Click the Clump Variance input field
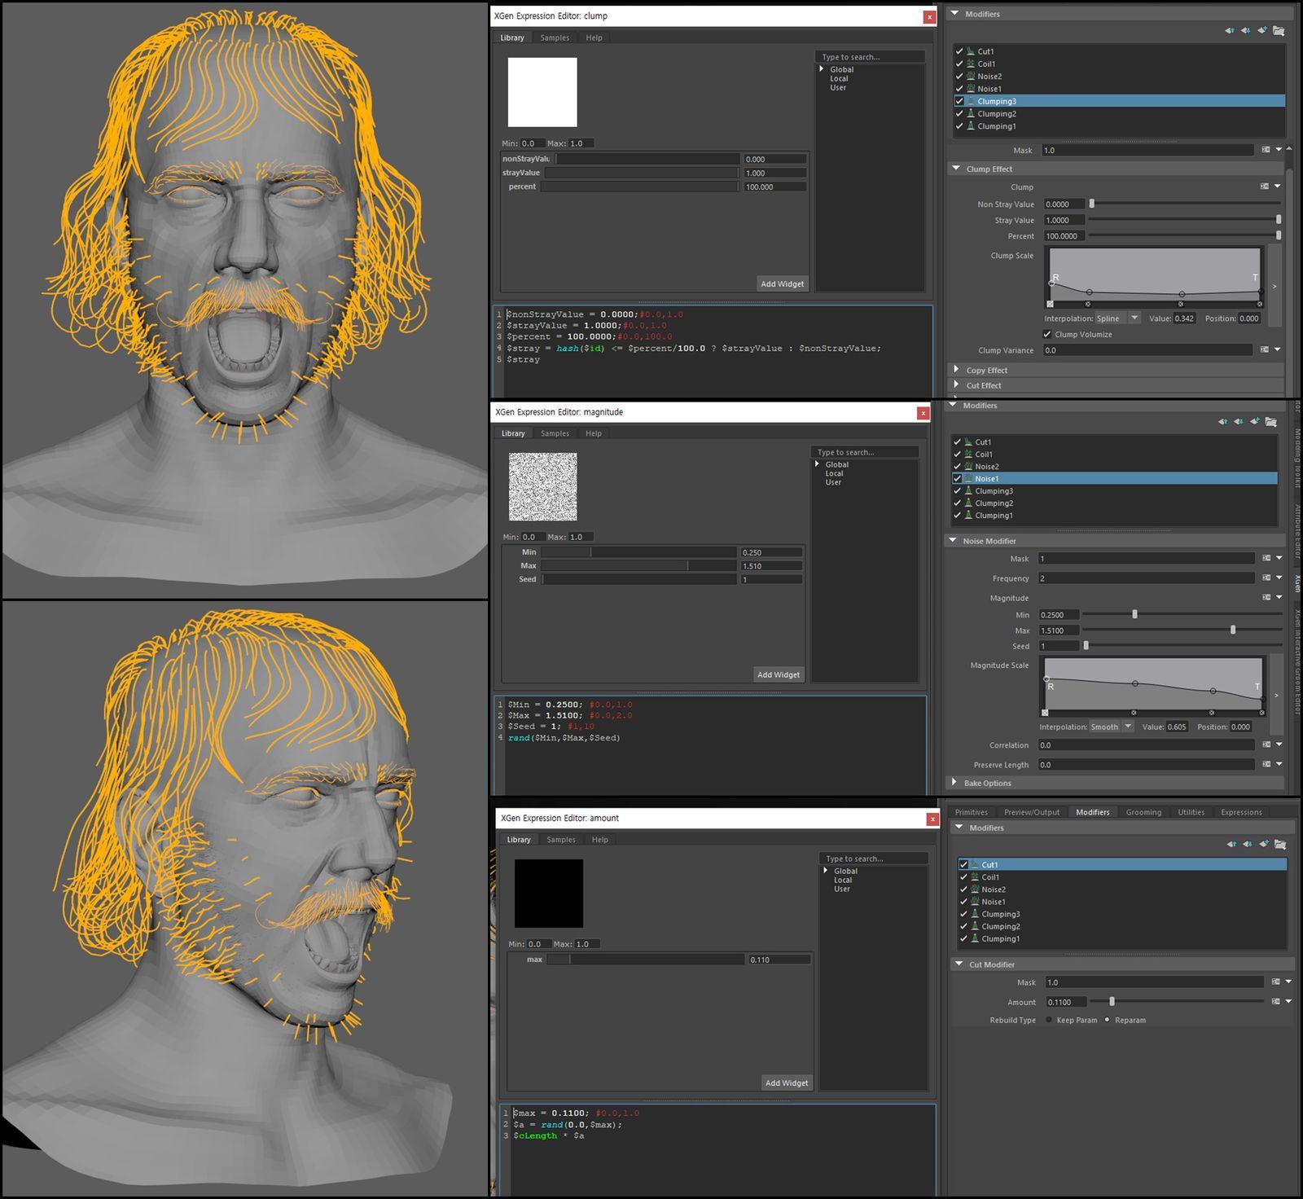Screen dimensions: 1303x1199 point(1147,350)
